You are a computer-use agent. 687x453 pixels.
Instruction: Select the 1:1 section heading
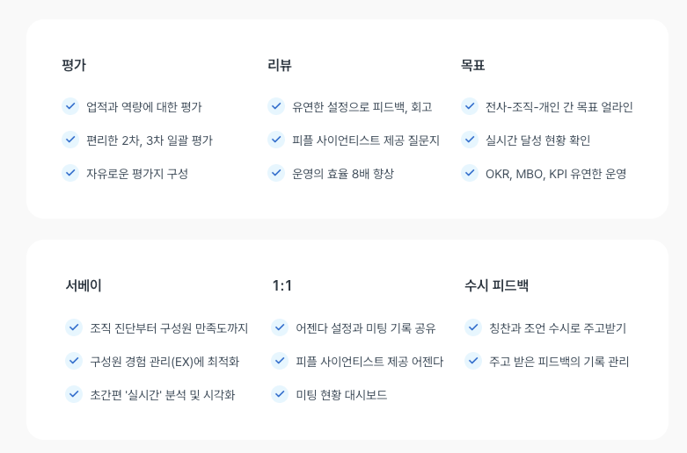pyautogui.click(x=281, y=285)
